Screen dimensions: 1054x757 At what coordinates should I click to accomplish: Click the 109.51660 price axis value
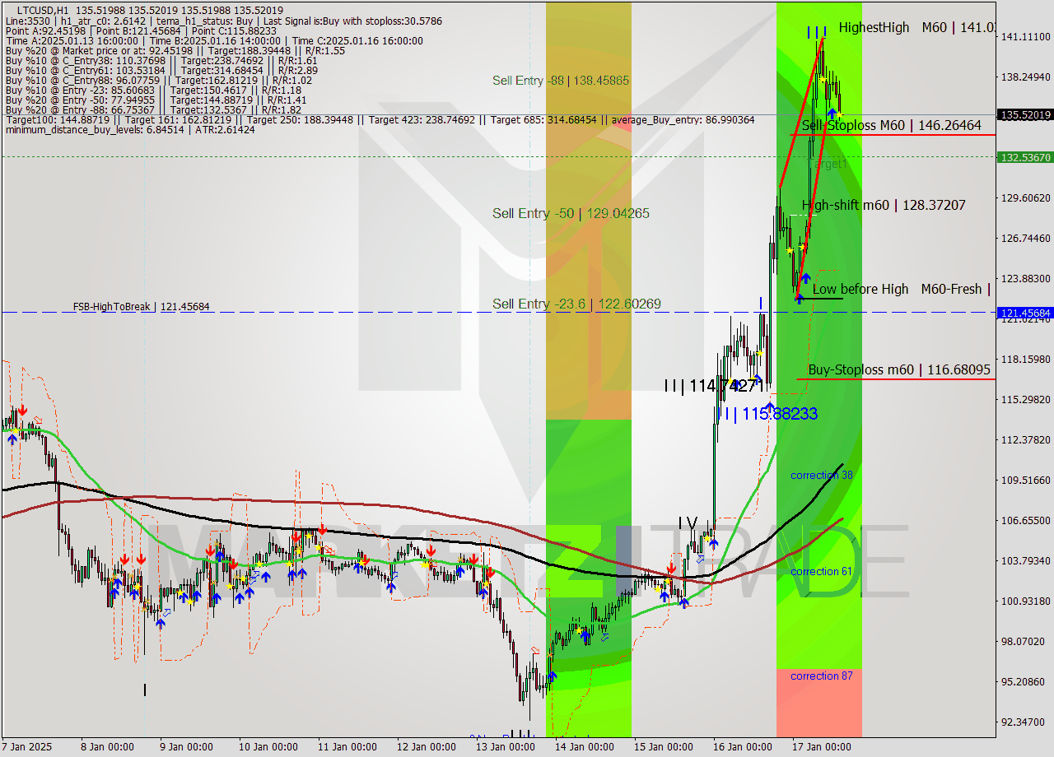(1025, 480)
